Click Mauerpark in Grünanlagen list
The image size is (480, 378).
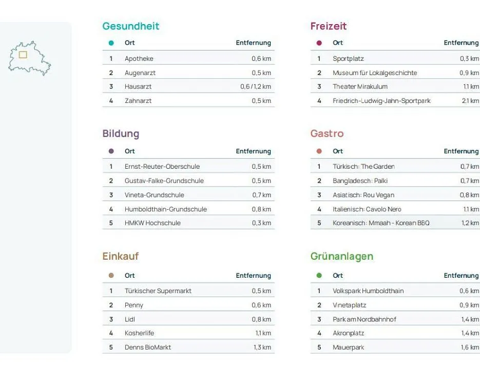[348, 347]
